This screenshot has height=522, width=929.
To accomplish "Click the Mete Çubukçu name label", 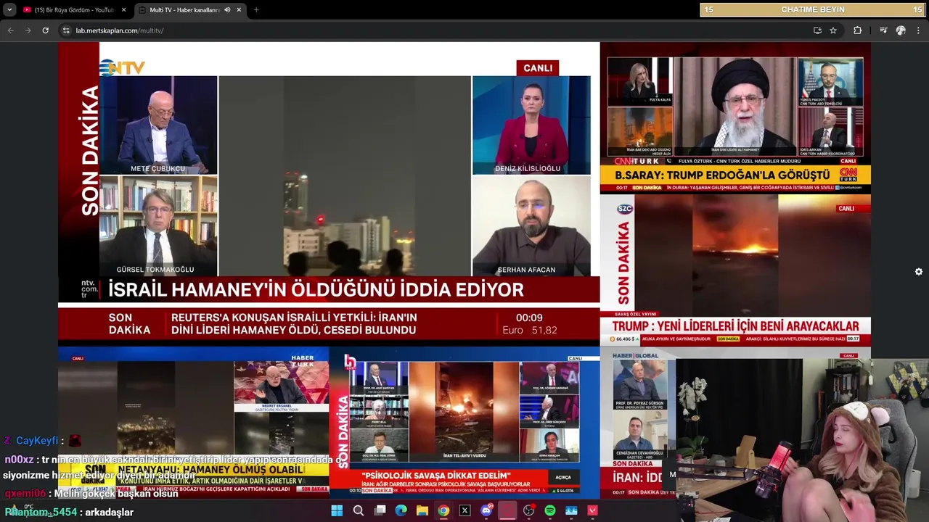I will point(157,169).
